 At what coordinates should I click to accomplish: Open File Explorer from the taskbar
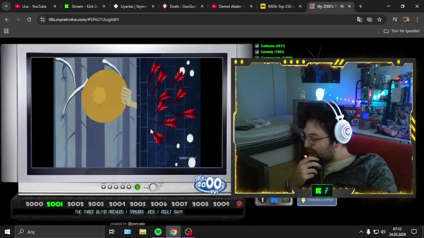[143, 232]
